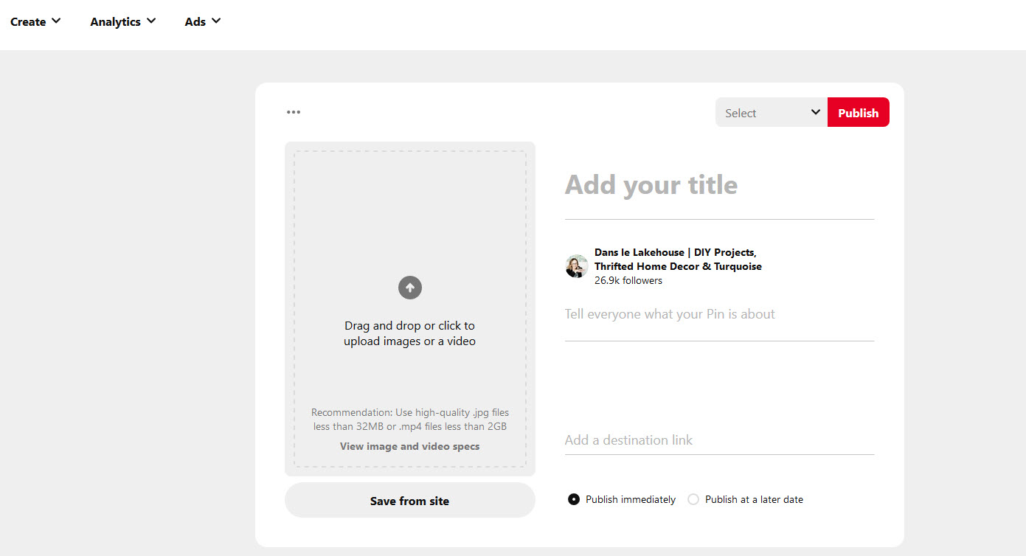Select the Publish immediately radio button

tap(574, 499)
